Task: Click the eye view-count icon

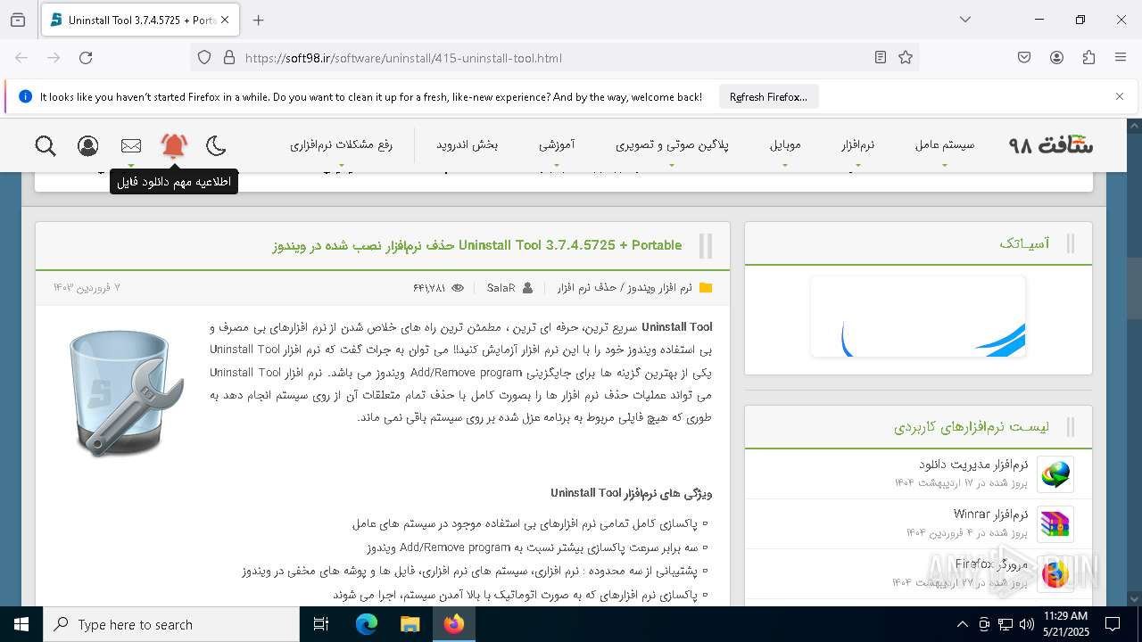Action: tap(458, 288)
